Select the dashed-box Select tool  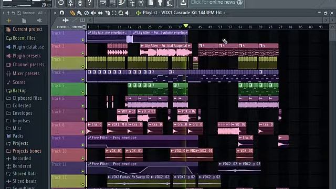[x=114, y=13]
